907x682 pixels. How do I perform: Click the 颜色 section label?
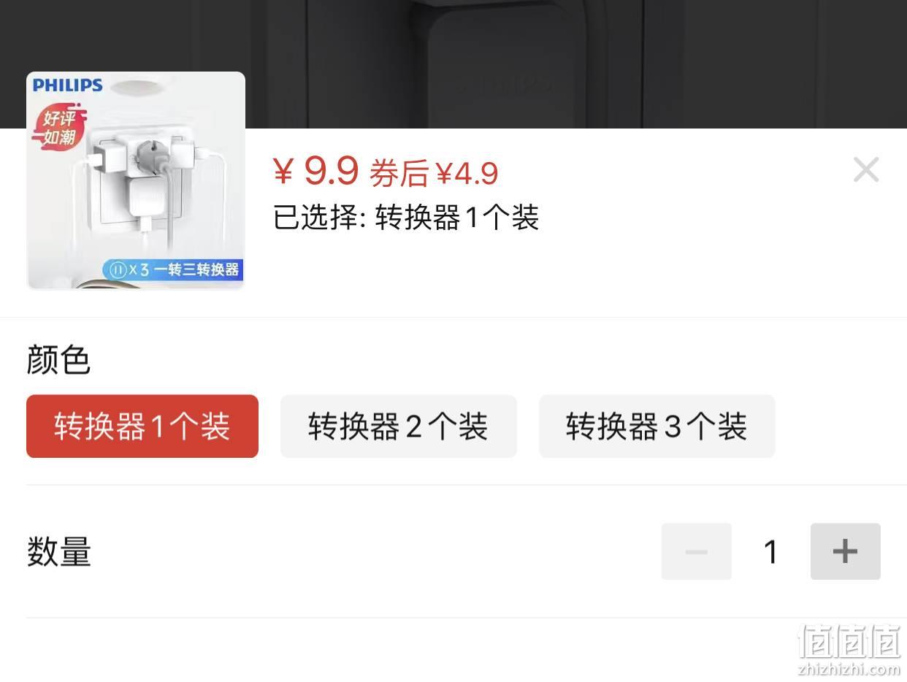tap(58, 360)
